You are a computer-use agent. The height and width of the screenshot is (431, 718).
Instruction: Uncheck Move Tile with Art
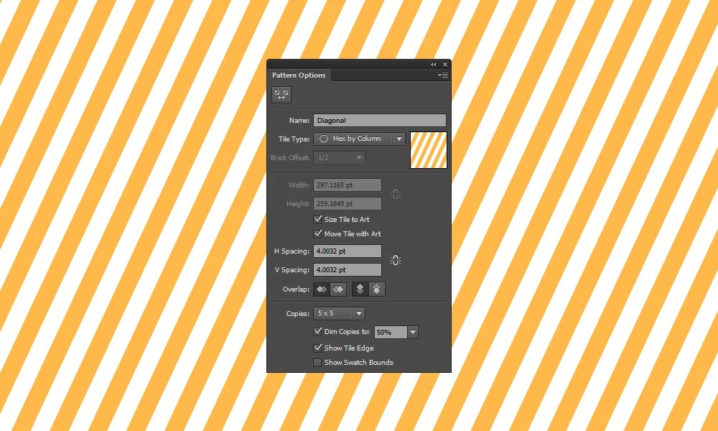pos(319,233)
